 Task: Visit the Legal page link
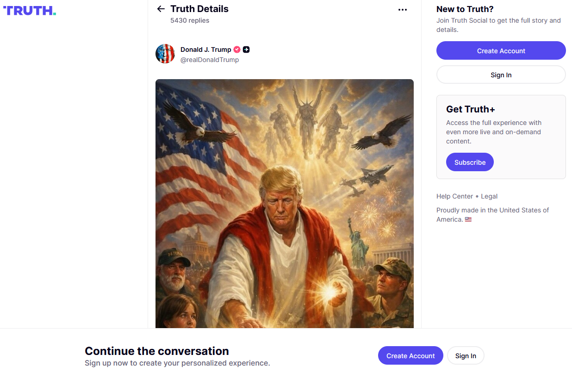coord(489,196)
